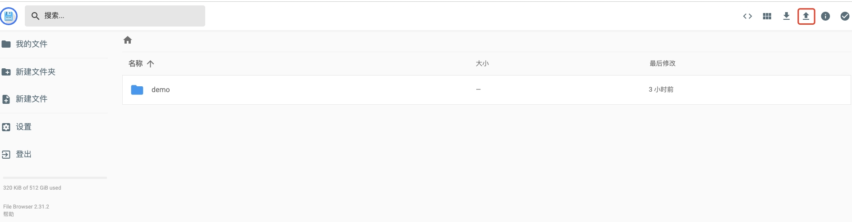The width and height of the screenshot is (852, 222).
Task: Sort by the 名称 column arrow
Action: click(x=151, y=64)
